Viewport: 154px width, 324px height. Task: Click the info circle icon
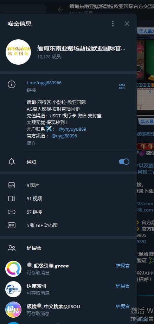(12, 84)
